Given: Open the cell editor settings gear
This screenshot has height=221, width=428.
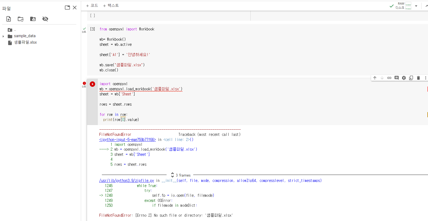Looking at the screenshot, I should pos(404,78).
